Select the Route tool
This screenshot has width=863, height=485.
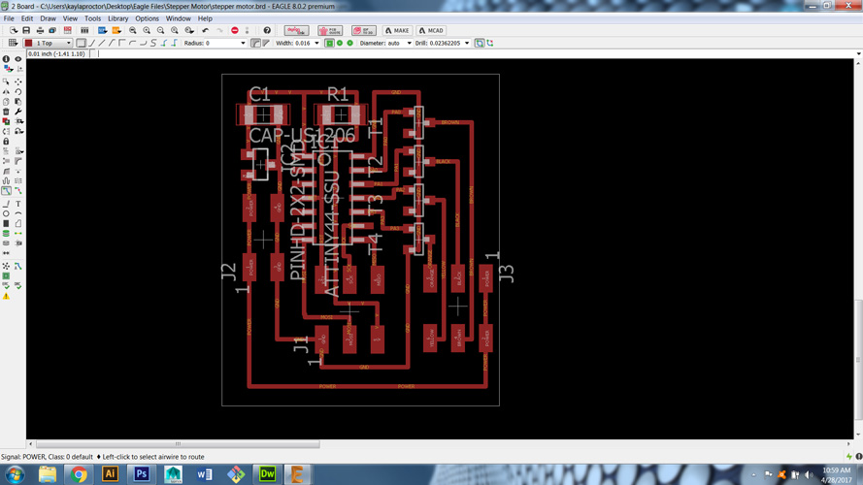6,191
